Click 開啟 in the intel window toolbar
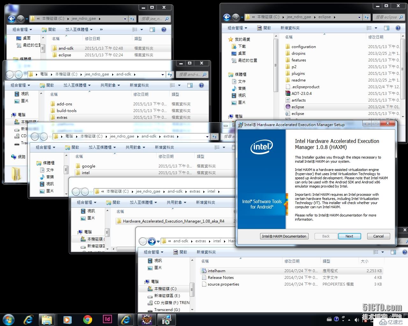408x326 pixels. [113, 202]
